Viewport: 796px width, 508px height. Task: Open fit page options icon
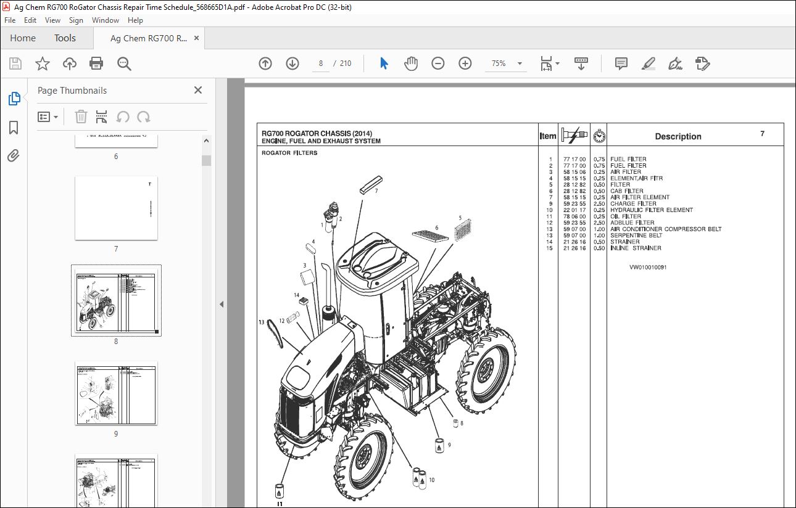tap(546, 63)
